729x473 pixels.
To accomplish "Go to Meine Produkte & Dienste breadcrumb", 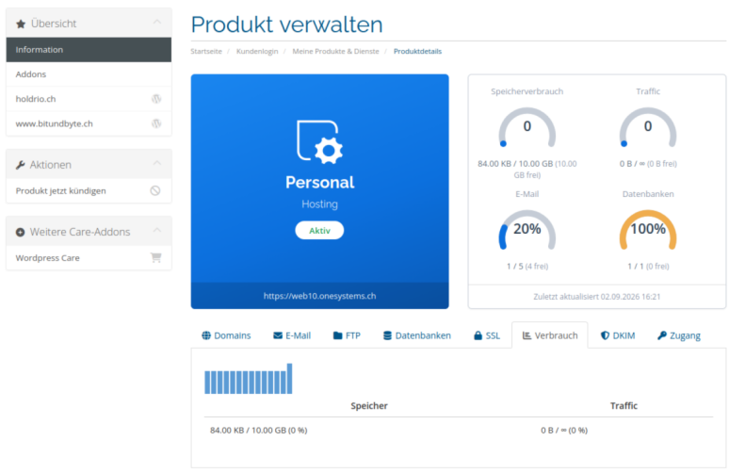I will tap(335, 51).
